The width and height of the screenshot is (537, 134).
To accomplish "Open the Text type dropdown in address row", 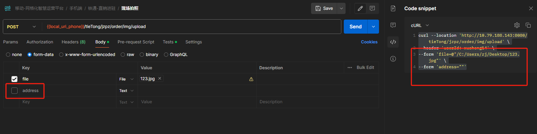I will (x=126, y=91).
